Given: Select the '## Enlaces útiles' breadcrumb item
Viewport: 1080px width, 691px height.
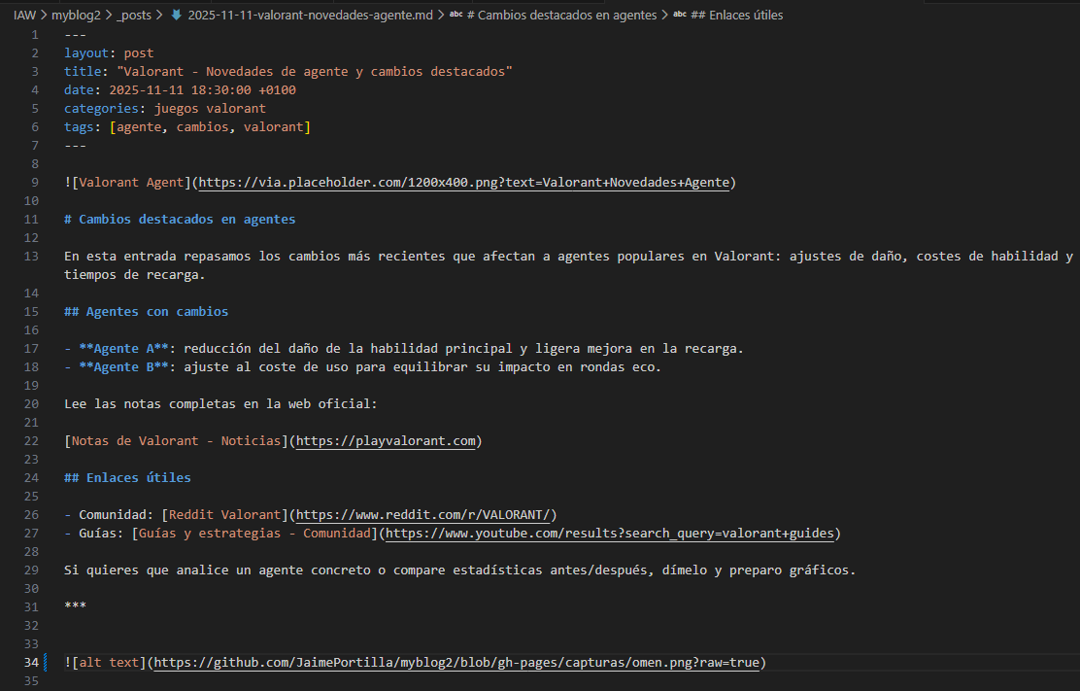Looking at the screenshot, I should pyautogui.click(x=738, y=15).
